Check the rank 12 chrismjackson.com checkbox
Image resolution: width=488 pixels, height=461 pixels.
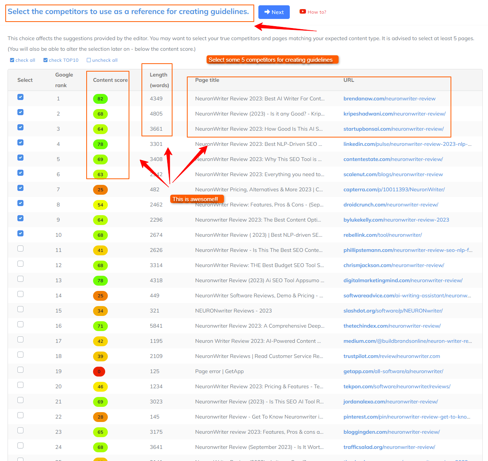20,264
